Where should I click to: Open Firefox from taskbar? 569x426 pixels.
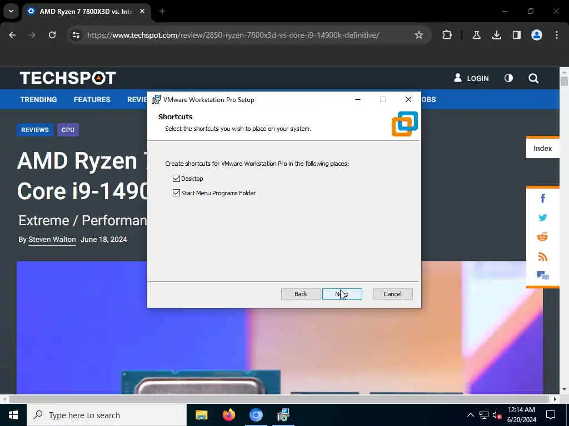pos(228,415)
